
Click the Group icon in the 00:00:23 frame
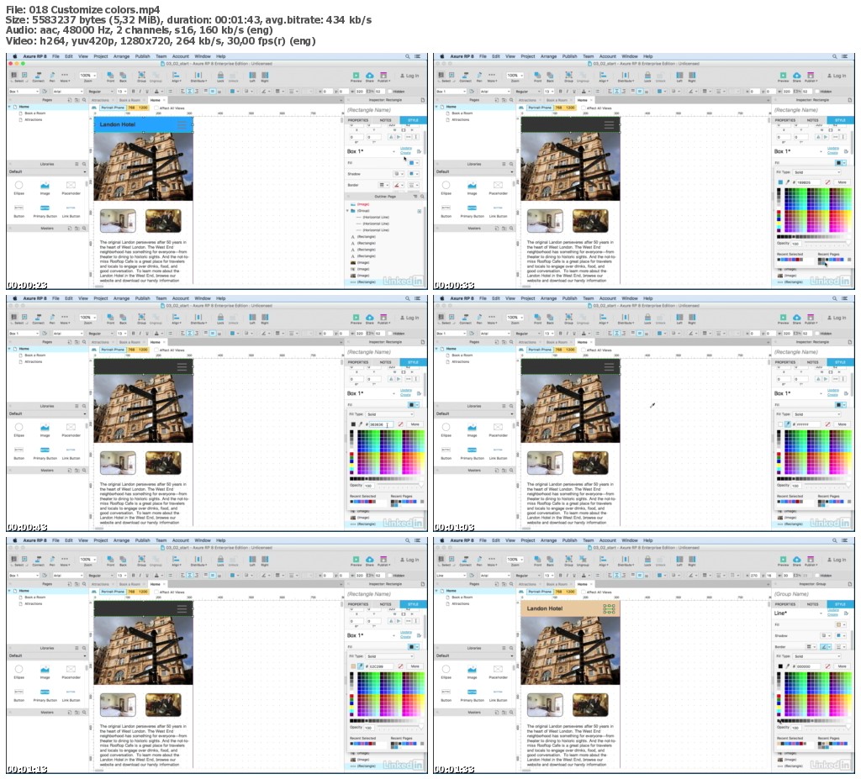(x=141, y=76)
